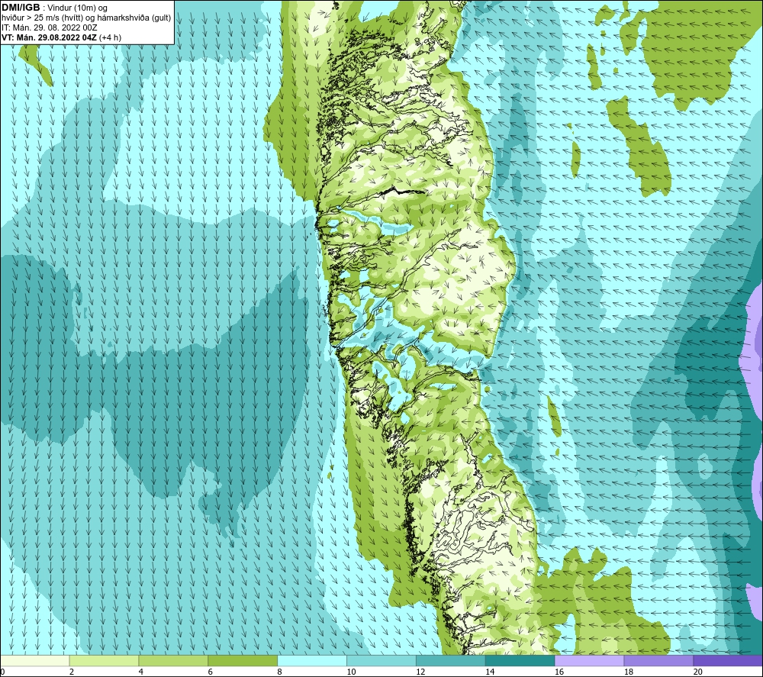Click the legend scale label '10'
763x677 pixels.
[351, 672]
